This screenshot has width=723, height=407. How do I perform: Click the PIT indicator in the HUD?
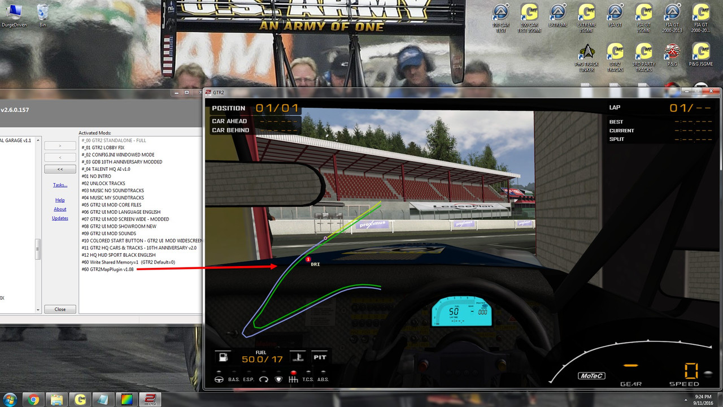(320, 357)
